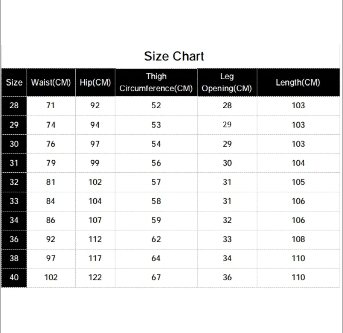Screen dimensions: 343x333
Task: Select the size 38 row label
Action: click(x=14, y=258)
